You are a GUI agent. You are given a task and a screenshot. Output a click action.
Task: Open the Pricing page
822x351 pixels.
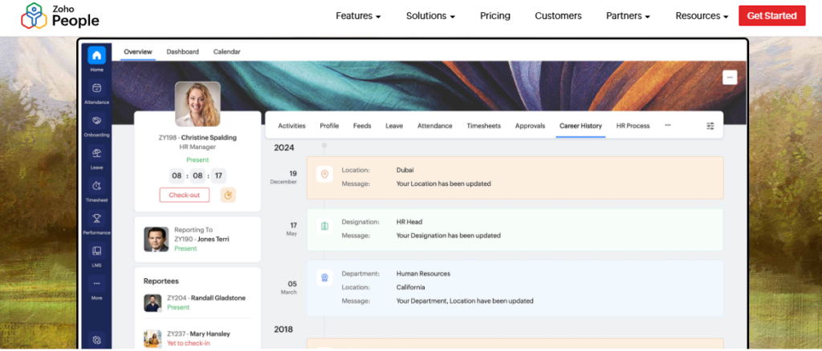click(x=494, y=16)
